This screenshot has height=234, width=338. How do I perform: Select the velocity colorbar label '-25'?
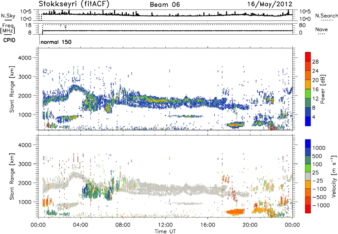click(x=317, y=181)
